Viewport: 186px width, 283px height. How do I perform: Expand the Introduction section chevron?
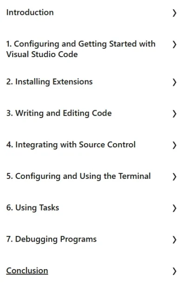coord(174,13)
